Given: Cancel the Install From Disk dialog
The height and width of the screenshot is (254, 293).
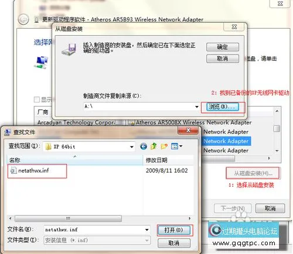Looking at the screenshot, I should (223, 59).
